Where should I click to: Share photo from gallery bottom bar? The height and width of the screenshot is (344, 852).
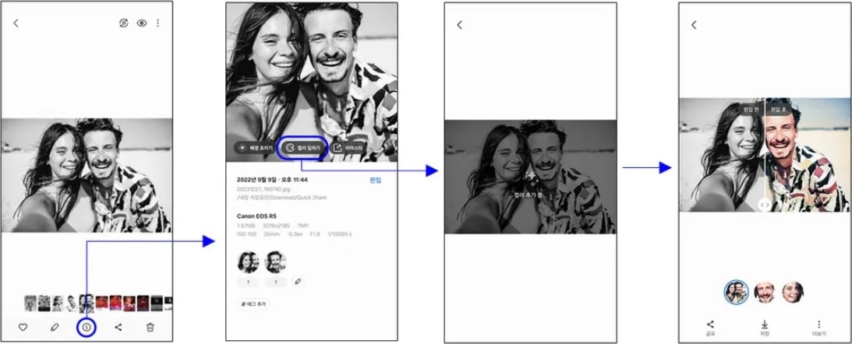click(x=118, y=328)
